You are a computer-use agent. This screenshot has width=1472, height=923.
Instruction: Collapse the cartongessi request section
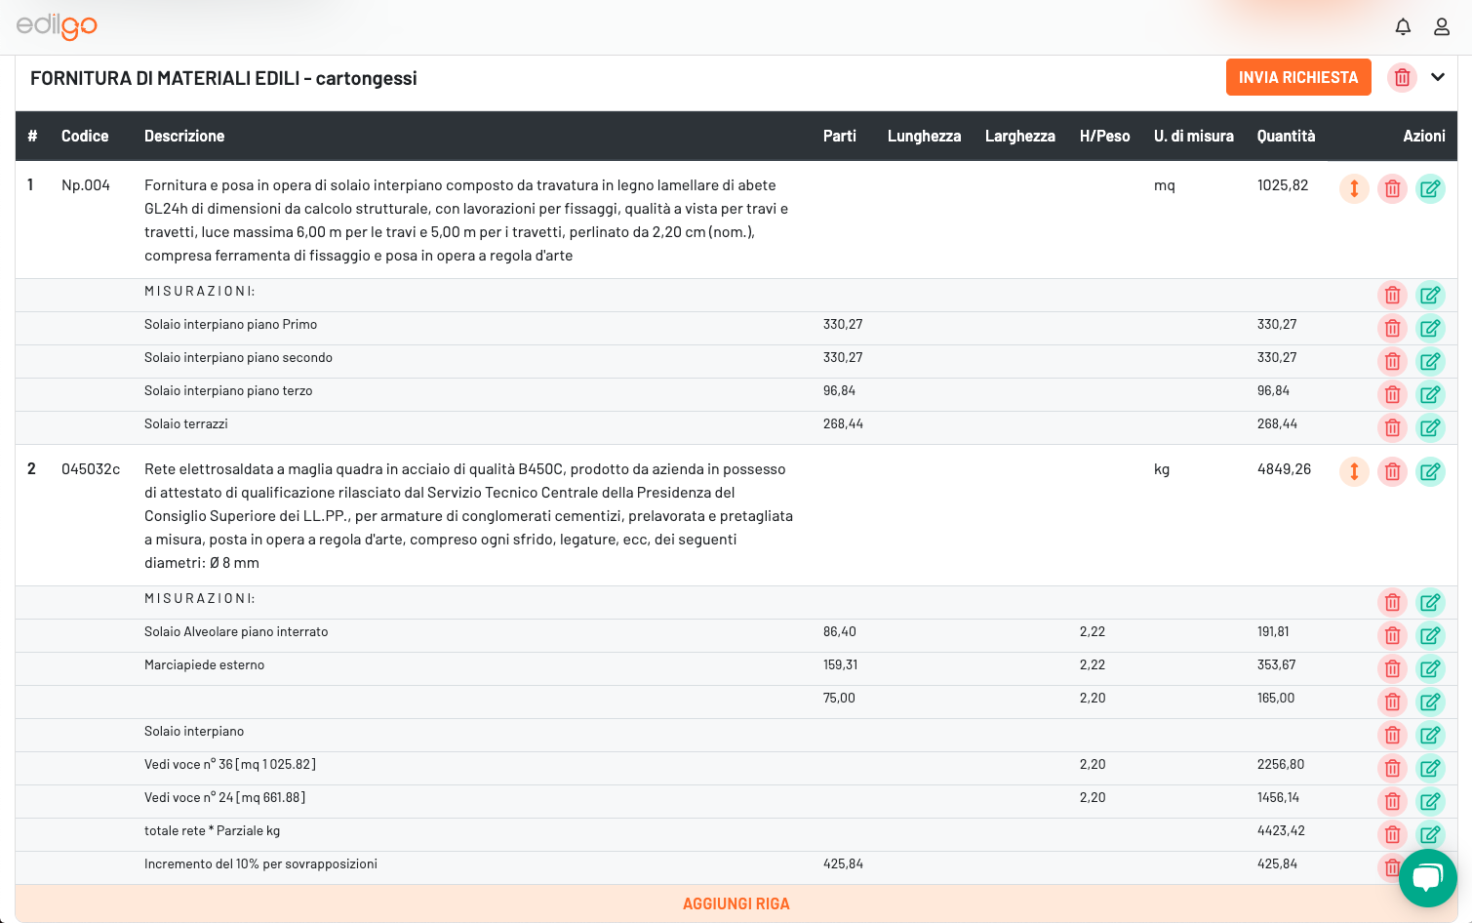[1437, 77]
